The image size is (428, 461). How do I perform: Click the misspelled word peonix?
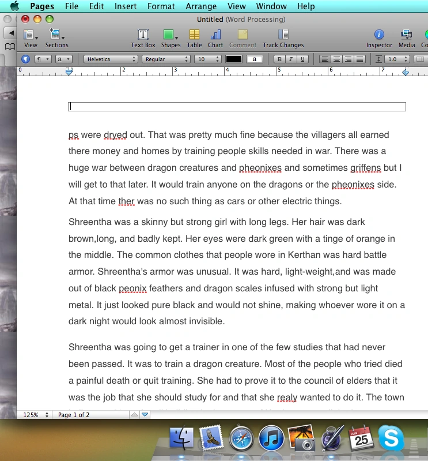click(132, 288)
